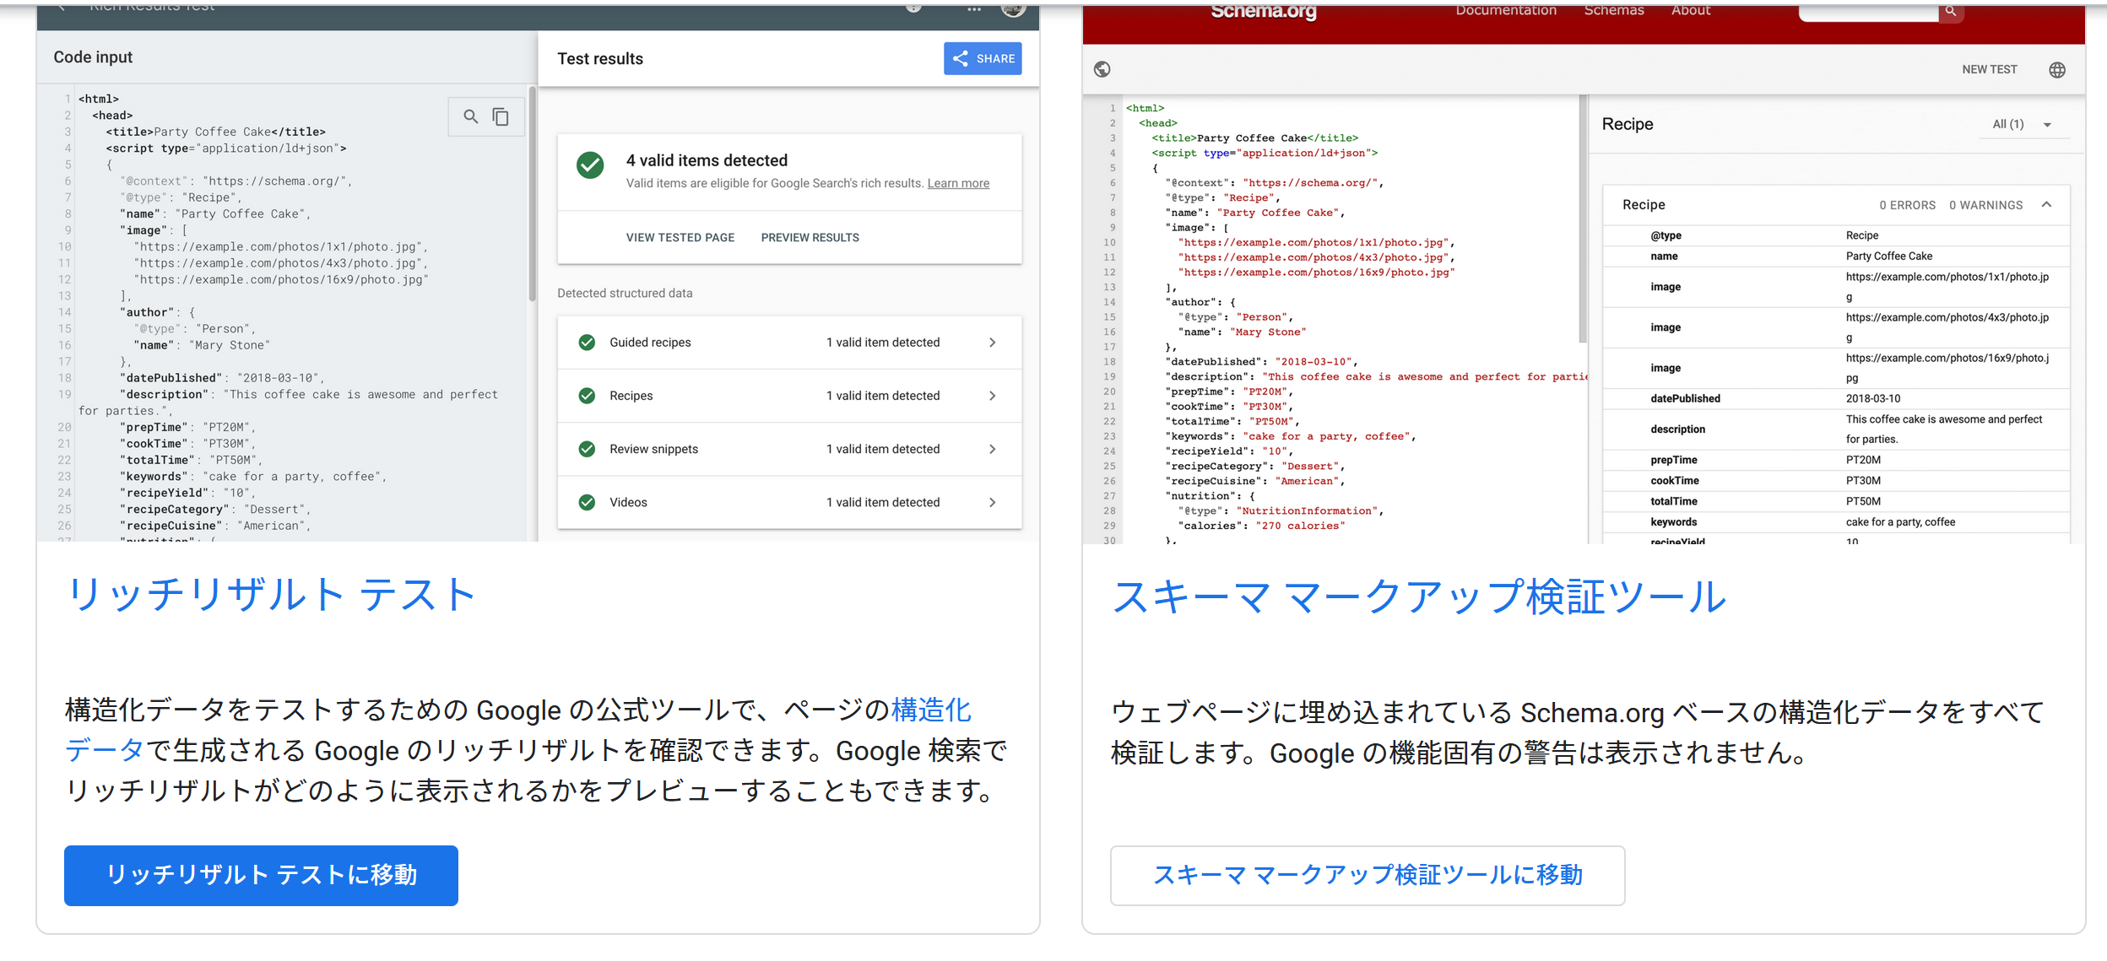Screen dimensions: 2107x961
Task: Open the Documentation menu item
Action: coord(1505,11)
